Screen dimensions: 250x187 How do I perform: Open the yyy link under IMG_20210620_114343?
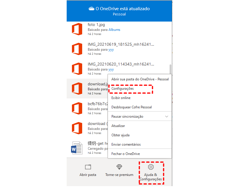click(x=111, y=69)
